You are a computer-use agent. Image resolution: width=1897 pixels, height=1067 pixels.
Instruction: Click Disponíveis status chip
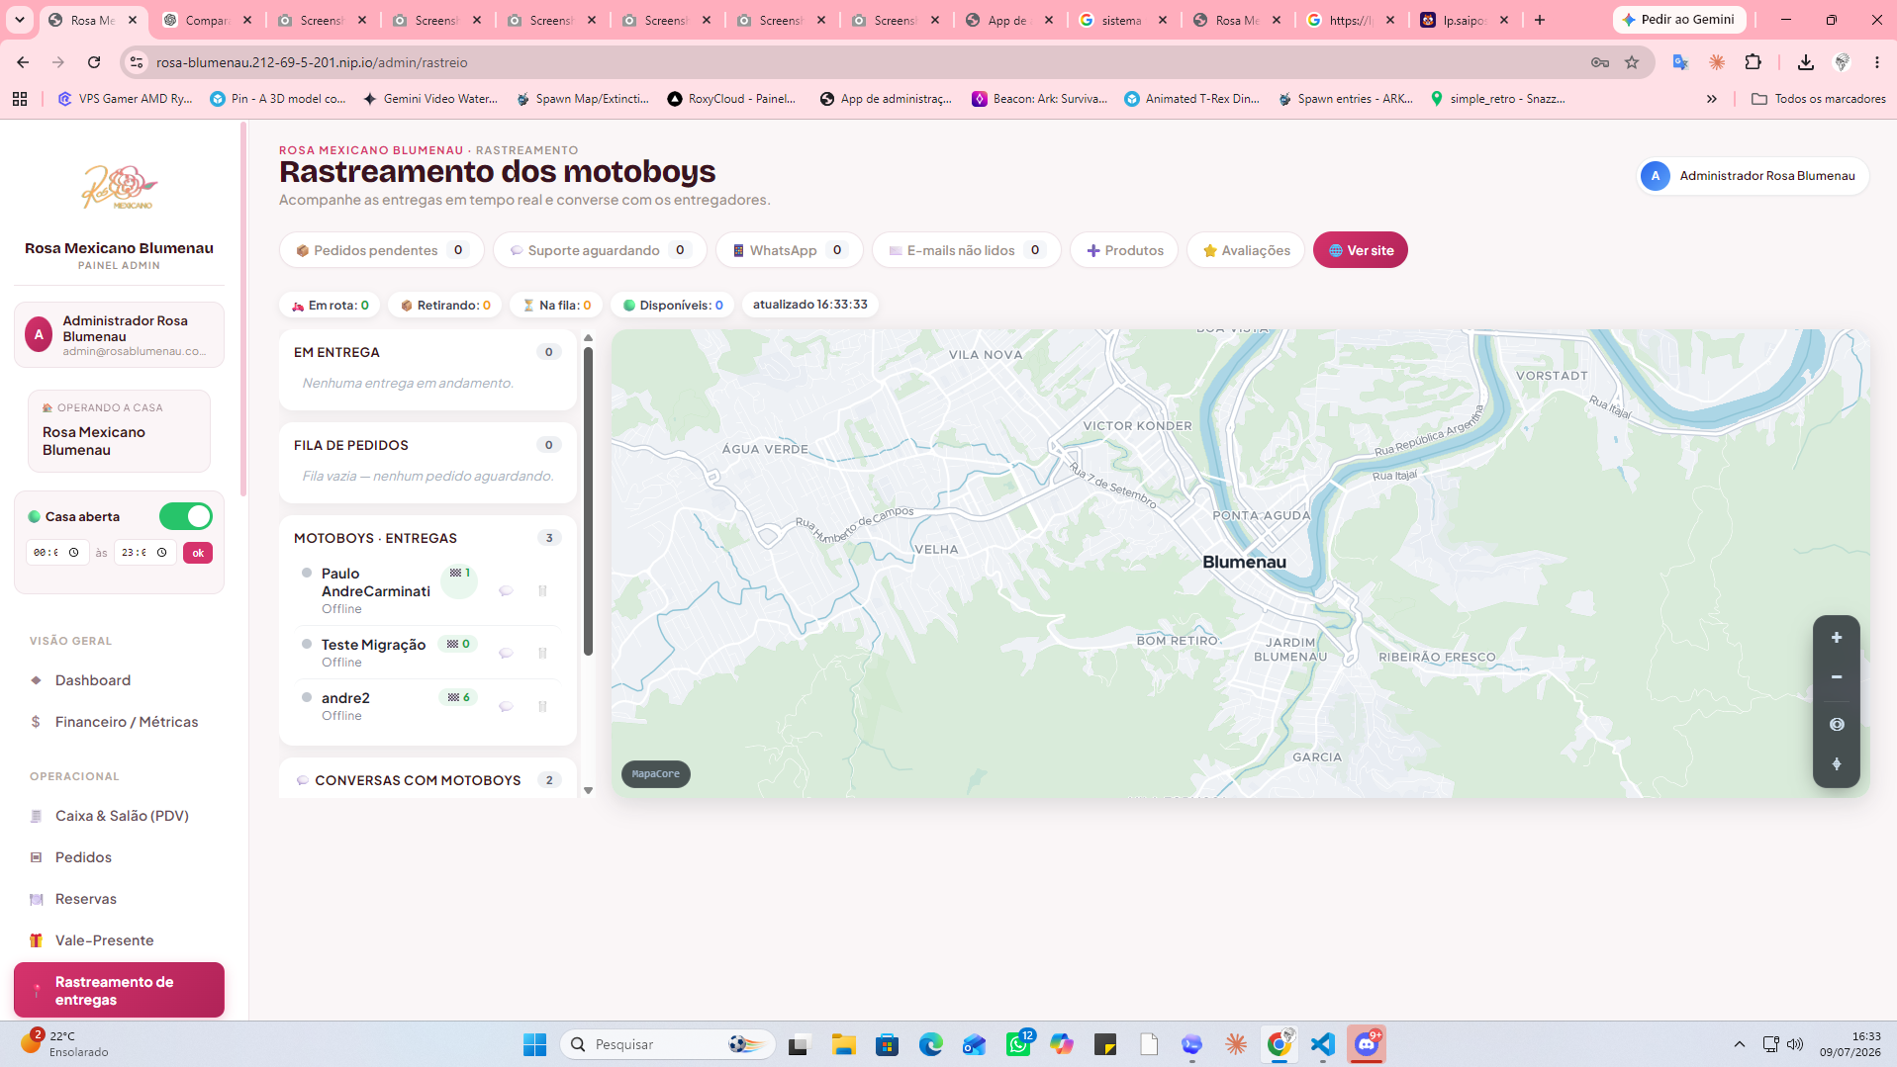point(672,306)
